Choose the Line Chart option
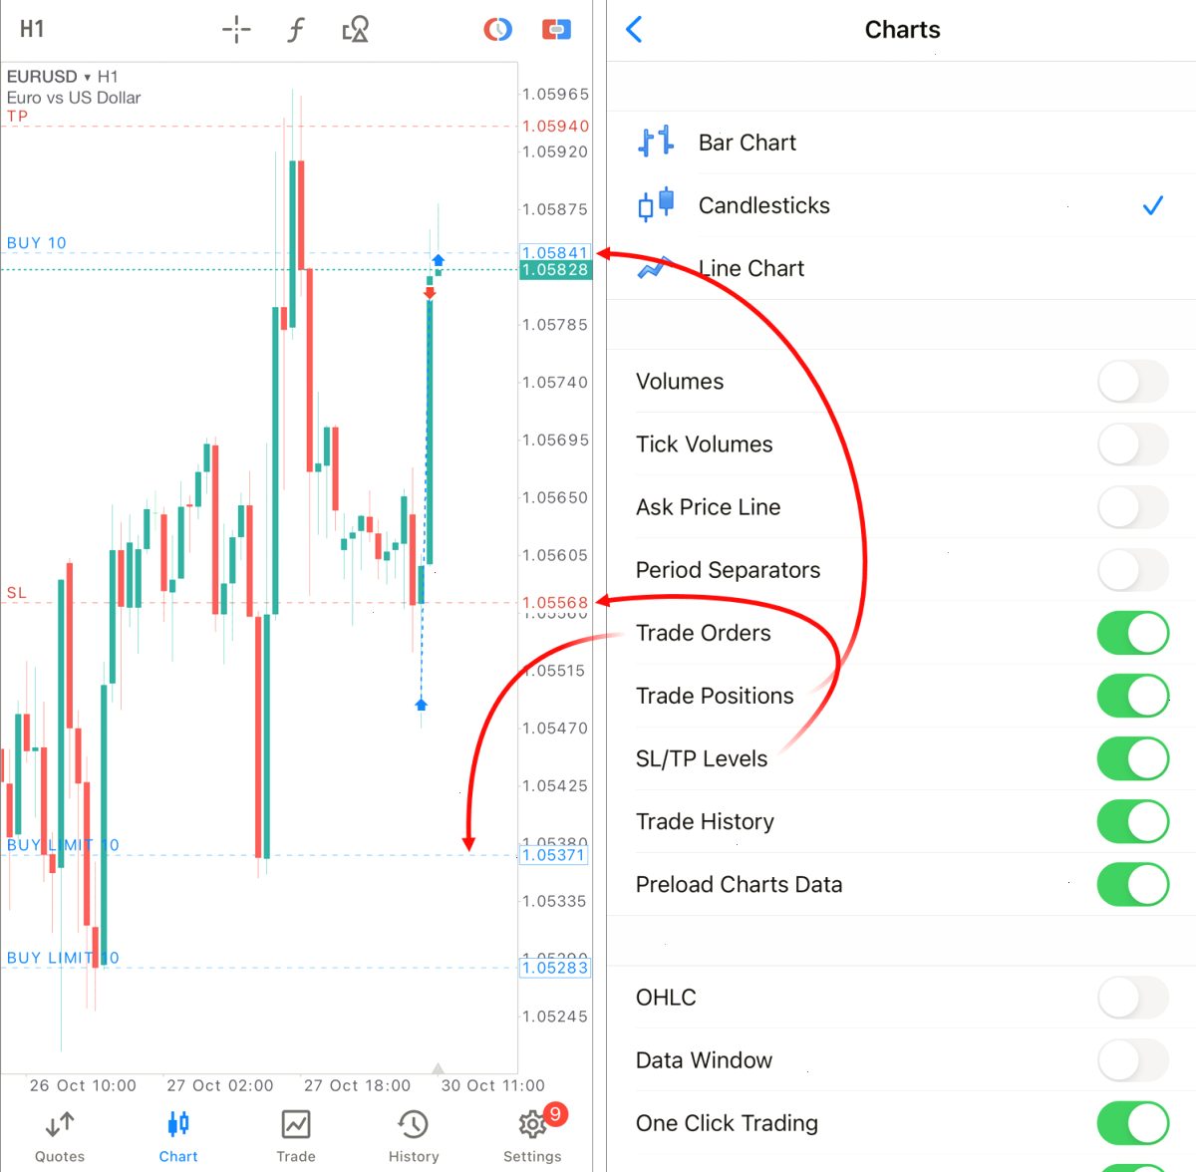 [901, 268]
